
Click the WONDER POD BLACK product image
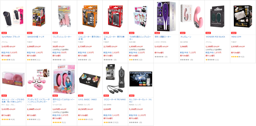point(217,16)
